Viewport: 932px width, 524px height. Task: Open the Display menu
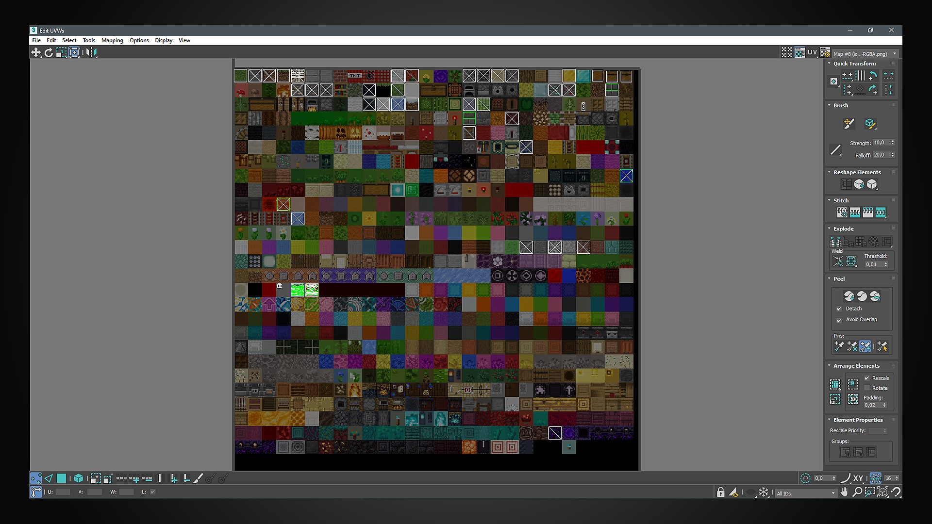pos(164,40)
